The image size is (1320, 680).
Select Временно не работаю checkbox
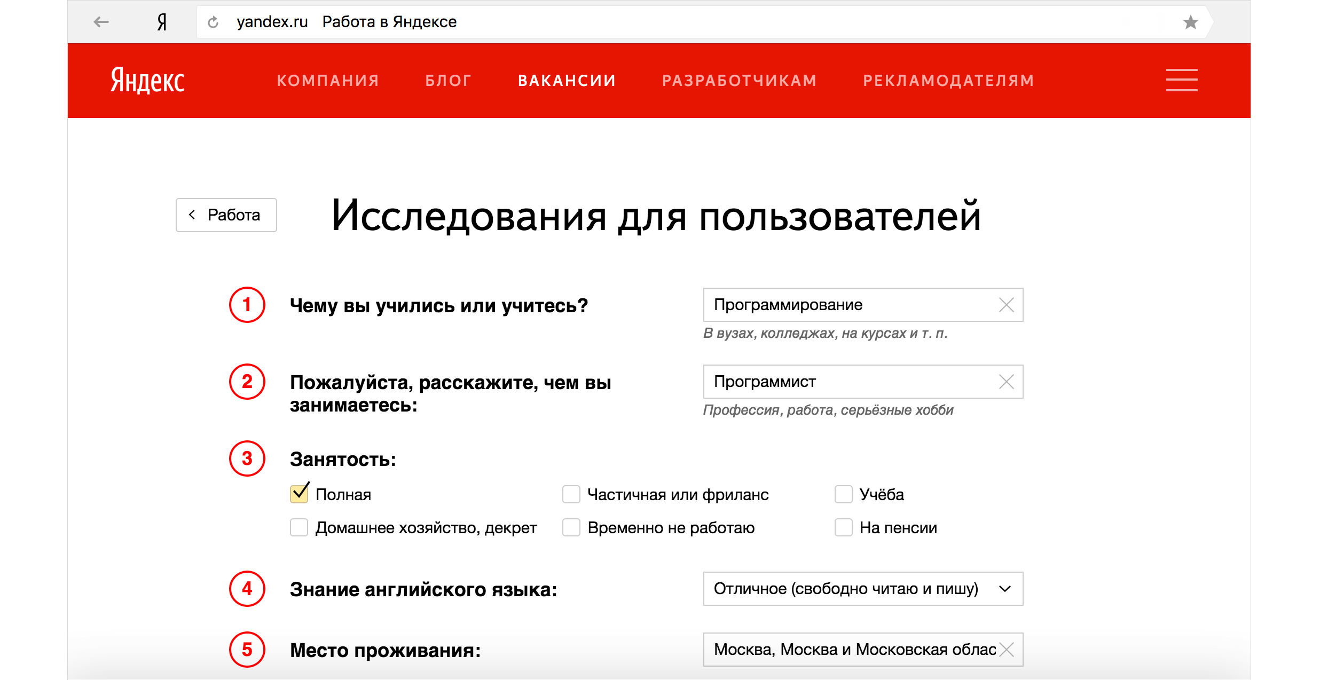tap(571, 528)
